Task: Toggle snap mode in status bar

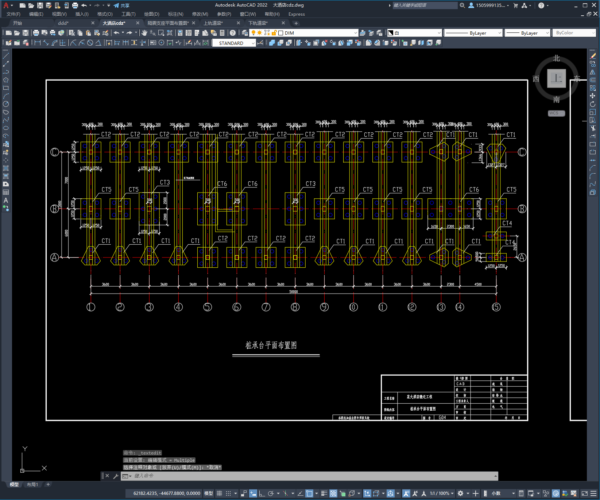Action: pyautogui.click(x=228, y=493)
